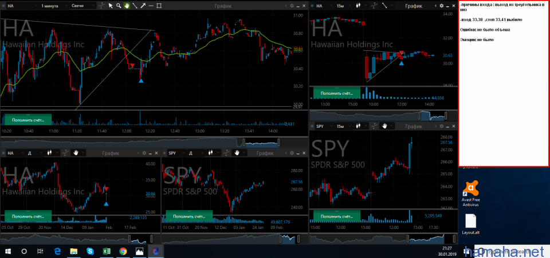Click 'Пополнить счёт...' button in SPY daily chart

[x=189, y=216]
